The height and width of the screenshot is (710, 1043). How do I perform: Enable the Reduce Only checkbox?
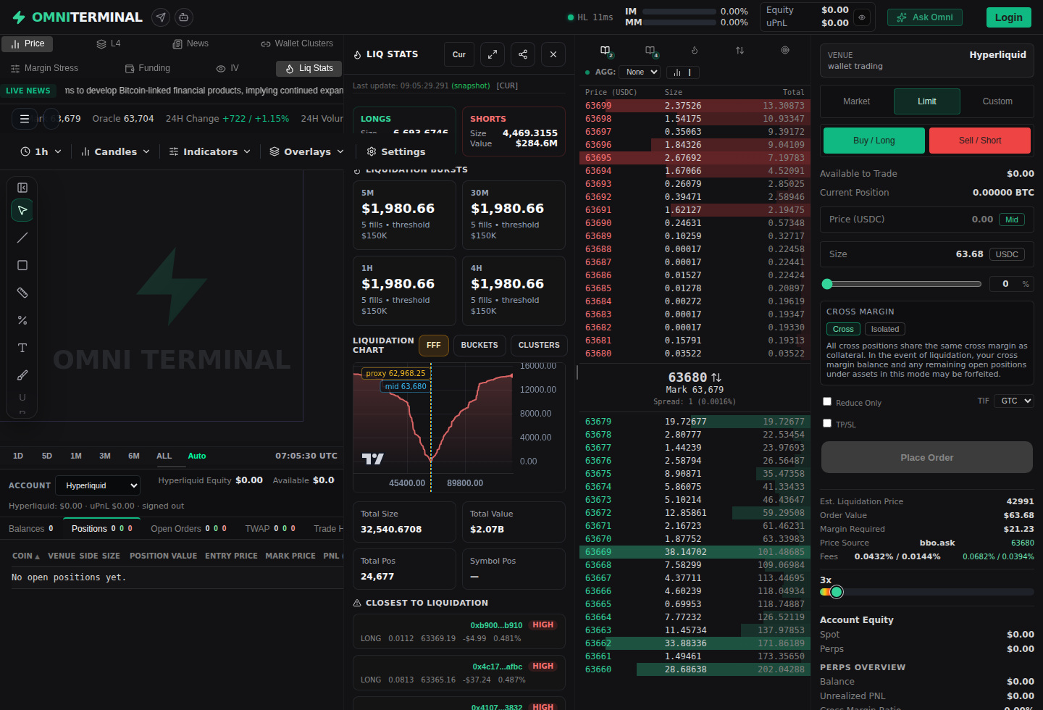(827, 401)
